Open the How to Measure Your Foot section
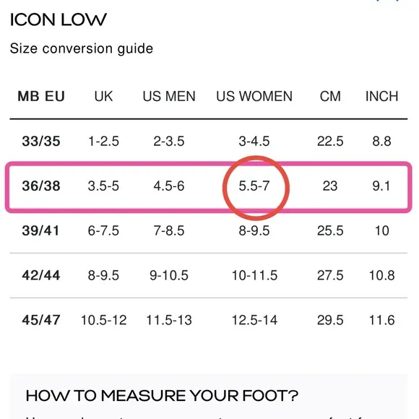Image resolution: width=419 pixels, height=419 pixels. 162,396
